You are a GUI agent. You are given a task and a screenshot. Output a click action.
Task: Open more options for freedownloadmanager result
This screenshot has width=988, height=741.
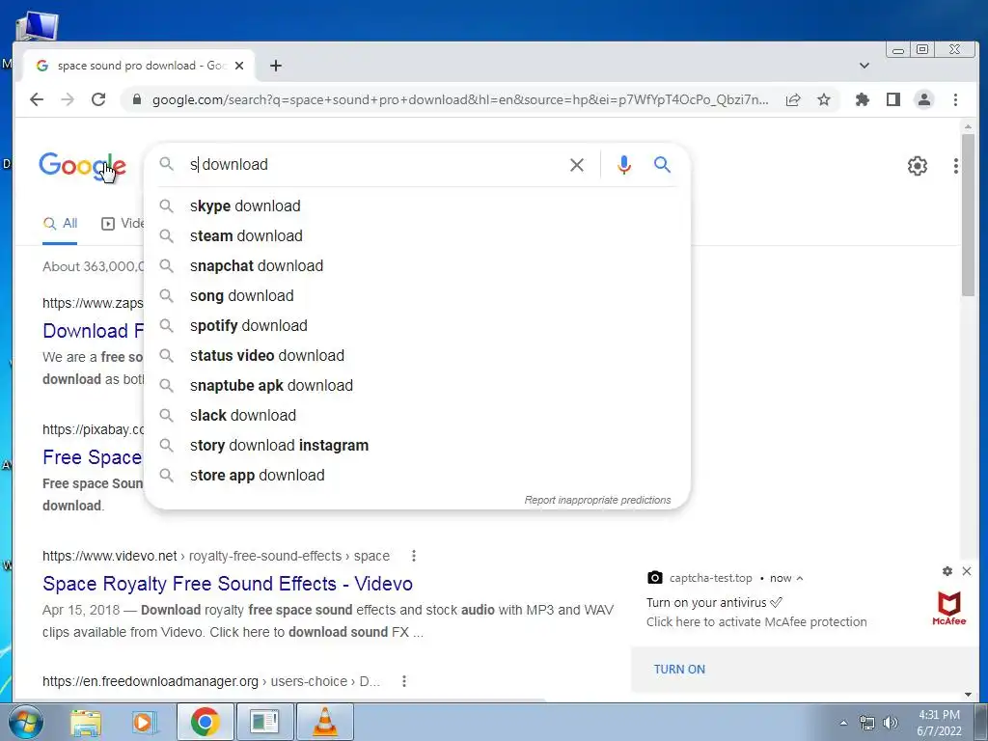click(x=404, y=681)
